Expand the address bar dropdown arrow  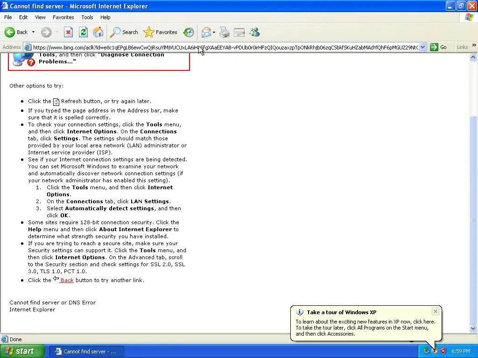click(422, 47)
